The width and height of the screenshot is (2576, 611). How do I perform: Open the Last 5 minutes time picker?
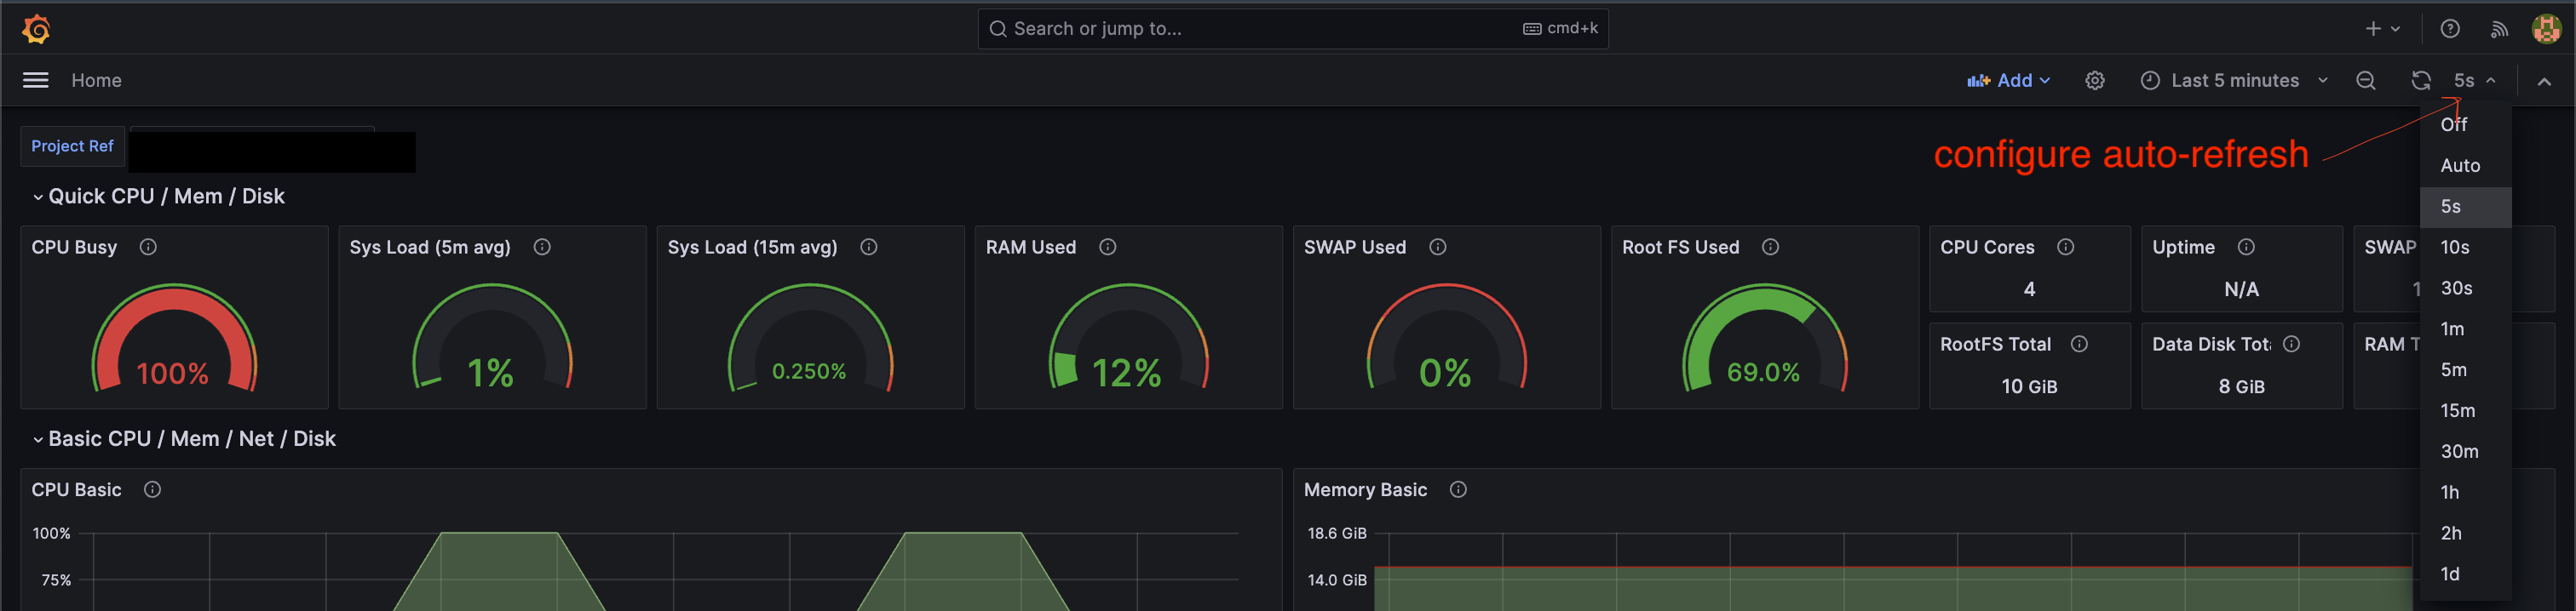[x=2234, y=81]
